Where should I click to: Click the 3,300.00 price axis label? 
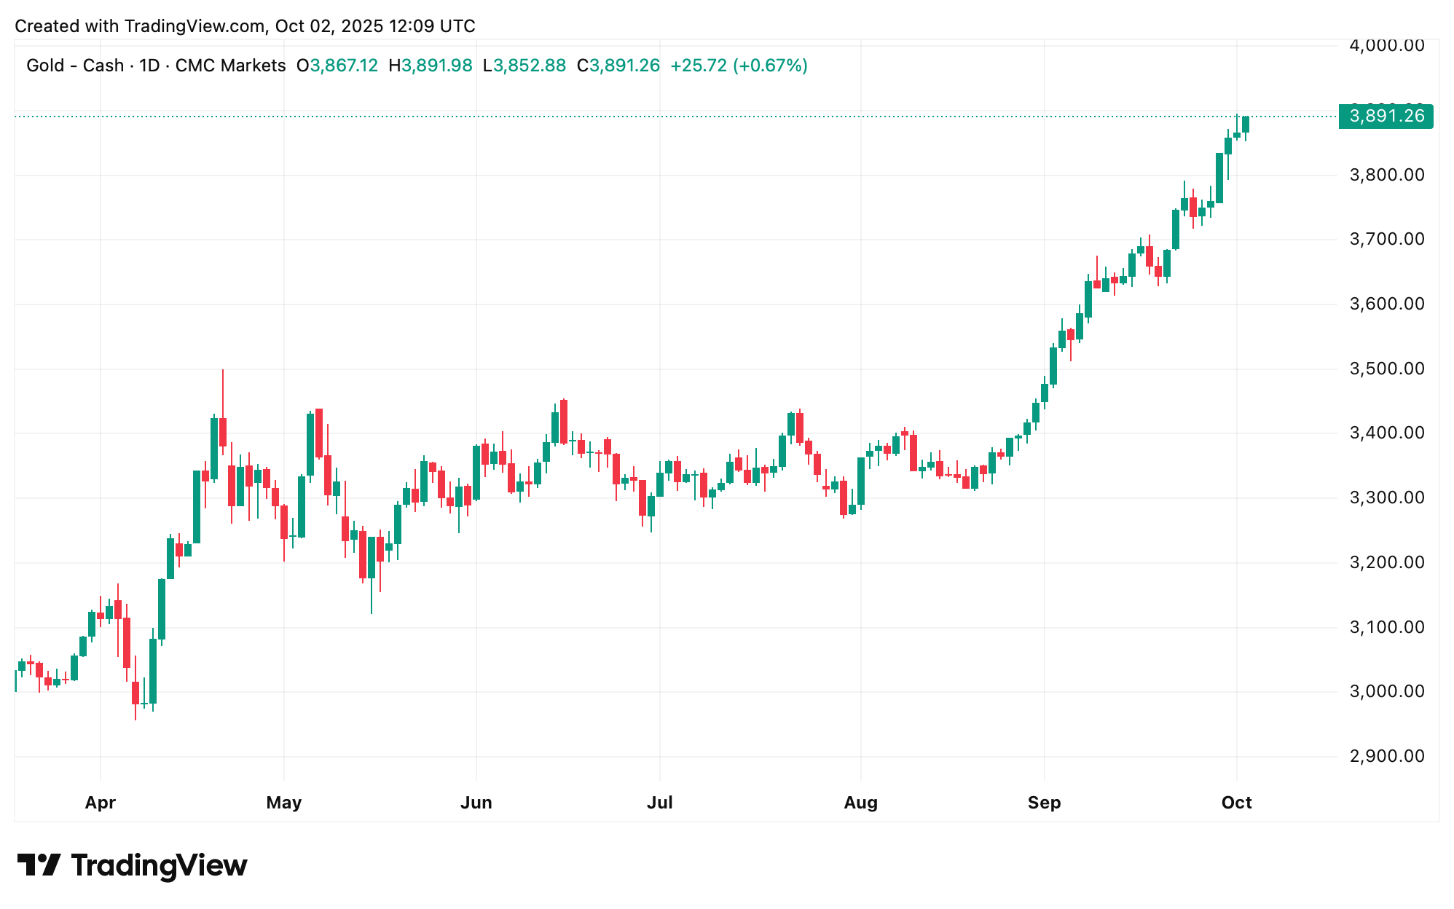tap(1386, 497)
